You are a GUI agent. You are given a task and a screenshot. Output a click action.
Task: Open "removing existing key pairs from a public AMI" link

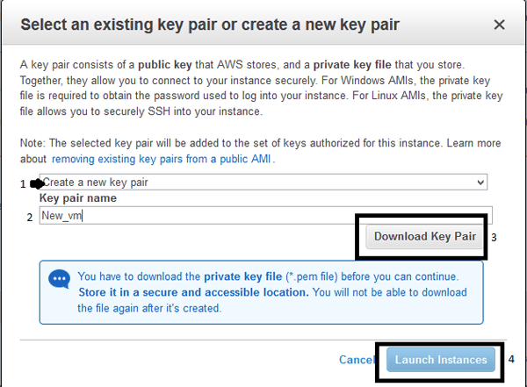pos(162,159)
